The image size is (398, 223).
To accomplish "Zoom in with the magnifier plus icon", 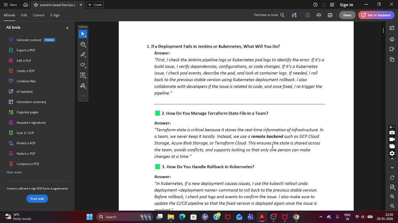I will [392, 197].
